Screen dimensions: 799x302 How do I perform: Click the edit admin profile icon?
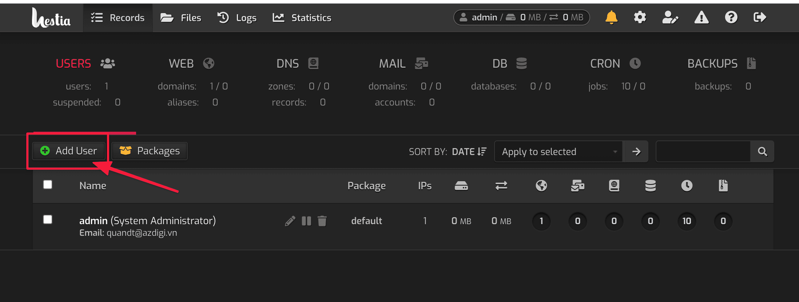click(670, 17)
